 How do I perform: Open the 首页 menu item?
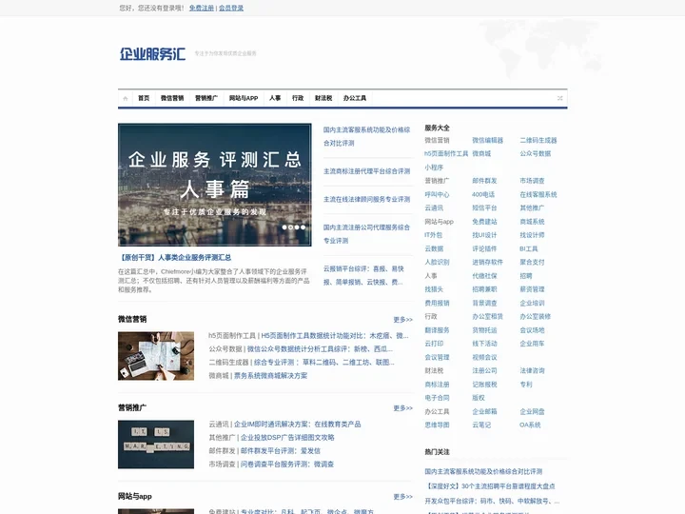click(144, 98)
